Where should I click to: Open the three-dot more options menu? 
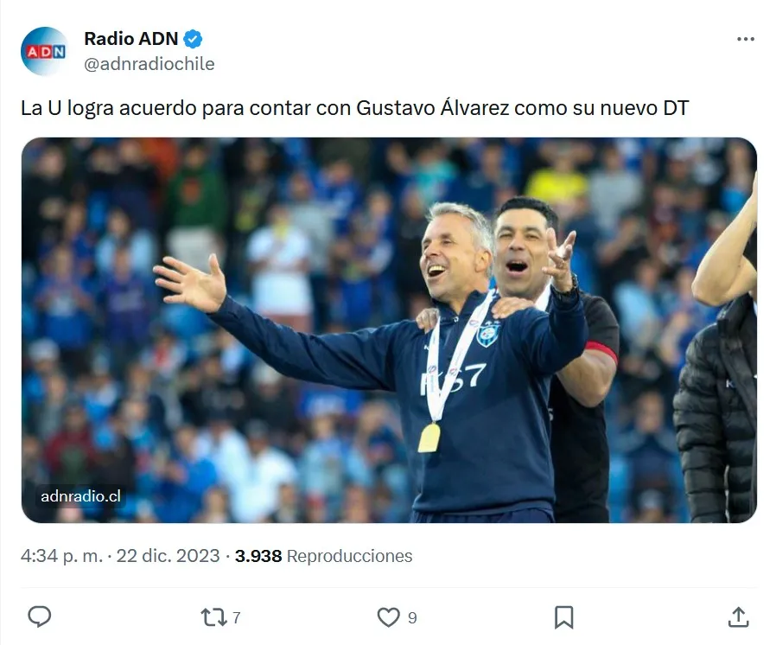(745, 39)
